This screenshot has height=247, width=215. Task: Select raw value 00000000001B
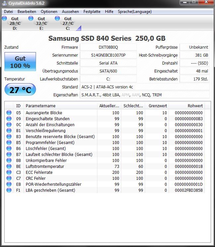pos(189,166)
